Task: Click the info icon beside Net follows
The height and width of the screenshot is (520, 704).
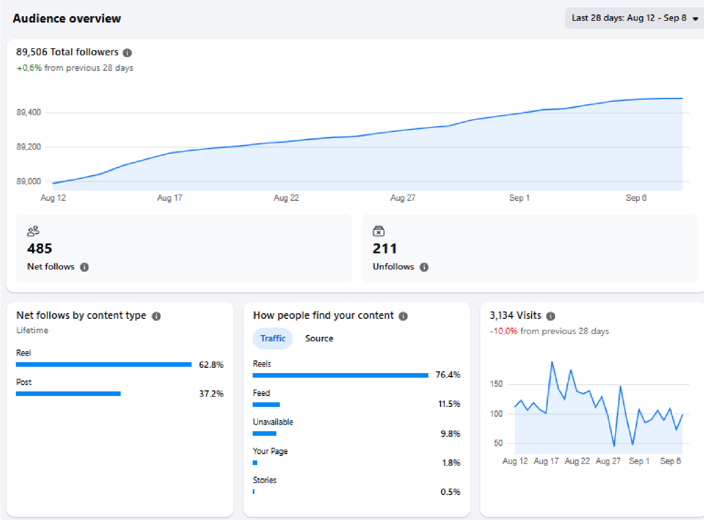Action: tap(84, 267)
